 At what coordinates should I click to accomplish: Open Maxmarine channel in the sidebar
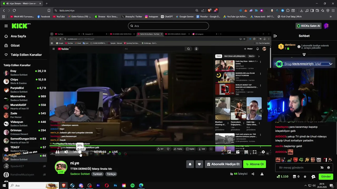coord(25,98)
